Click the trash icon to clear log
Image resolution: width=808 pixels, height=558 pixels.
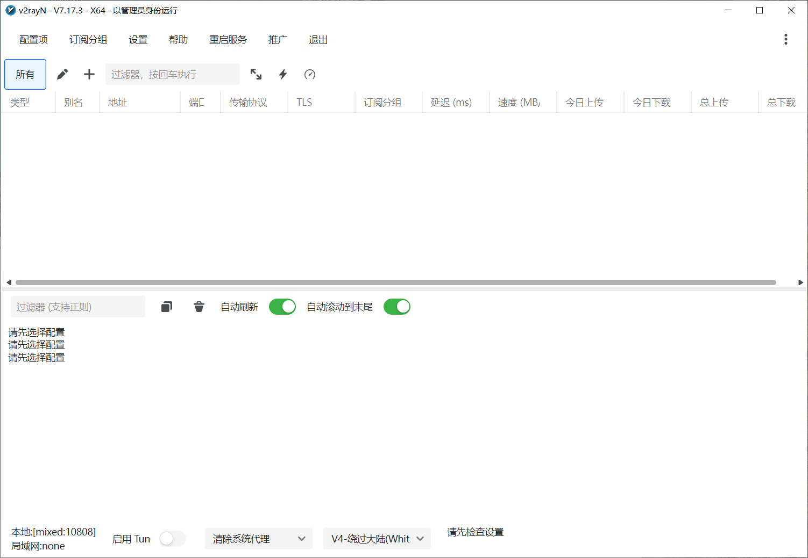(199, 307)
